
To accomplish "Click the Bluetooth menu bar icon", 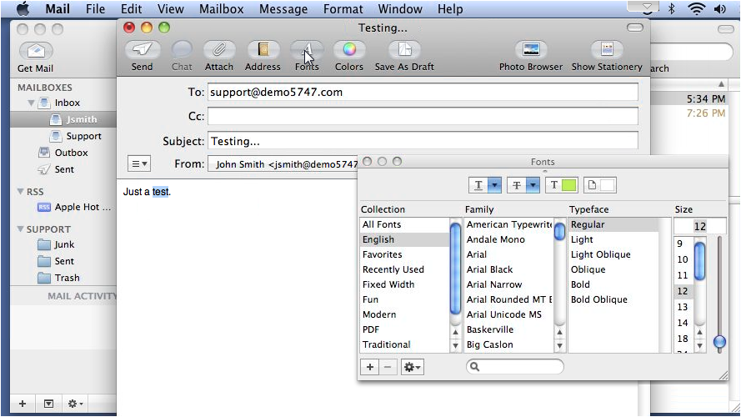I will tap(671, 8).
